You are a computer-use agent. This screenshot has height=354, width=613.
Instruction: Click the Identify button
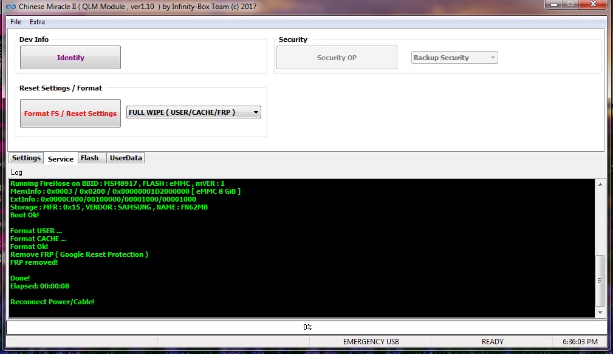point(70,58)
